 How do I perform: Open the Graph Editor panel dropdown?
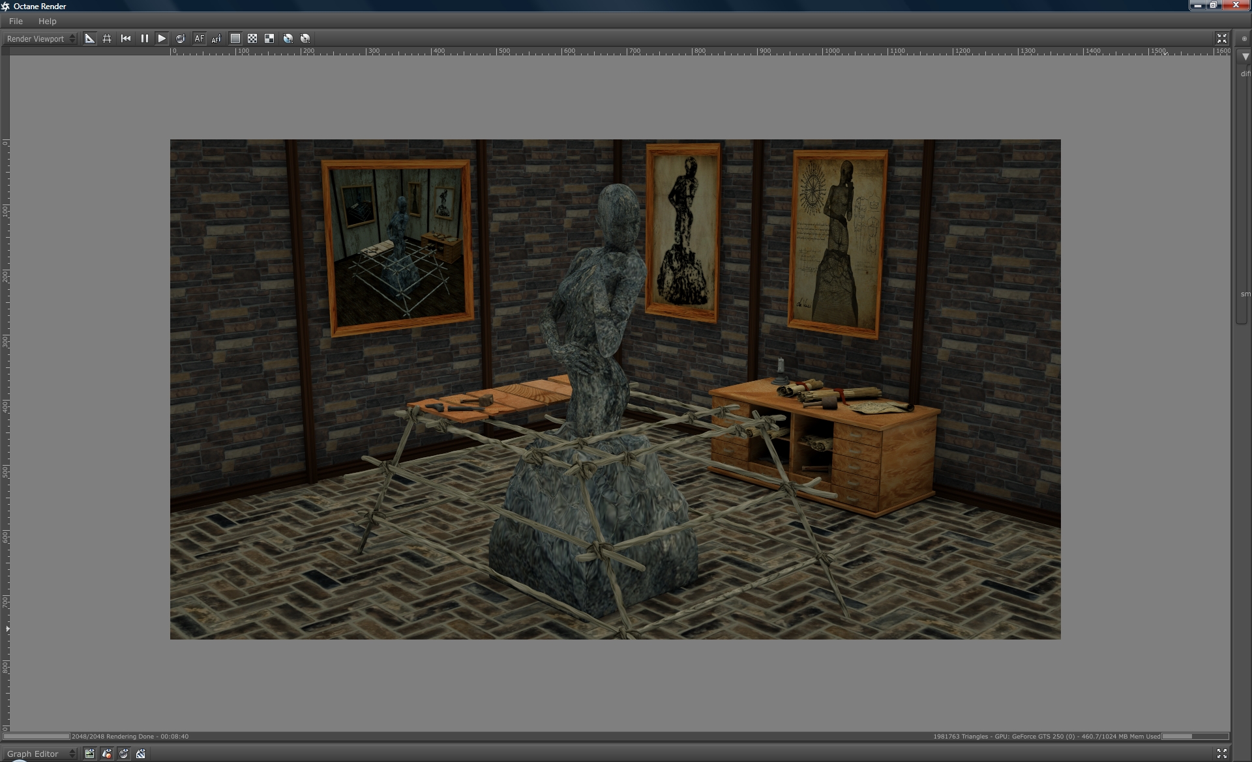coord(40,754)
